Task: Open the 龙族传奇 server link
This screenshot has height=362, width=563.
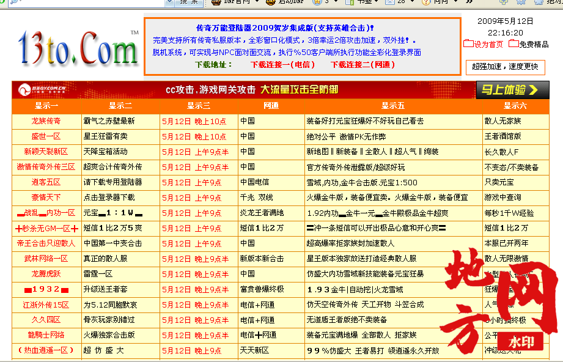Action: 46,121
